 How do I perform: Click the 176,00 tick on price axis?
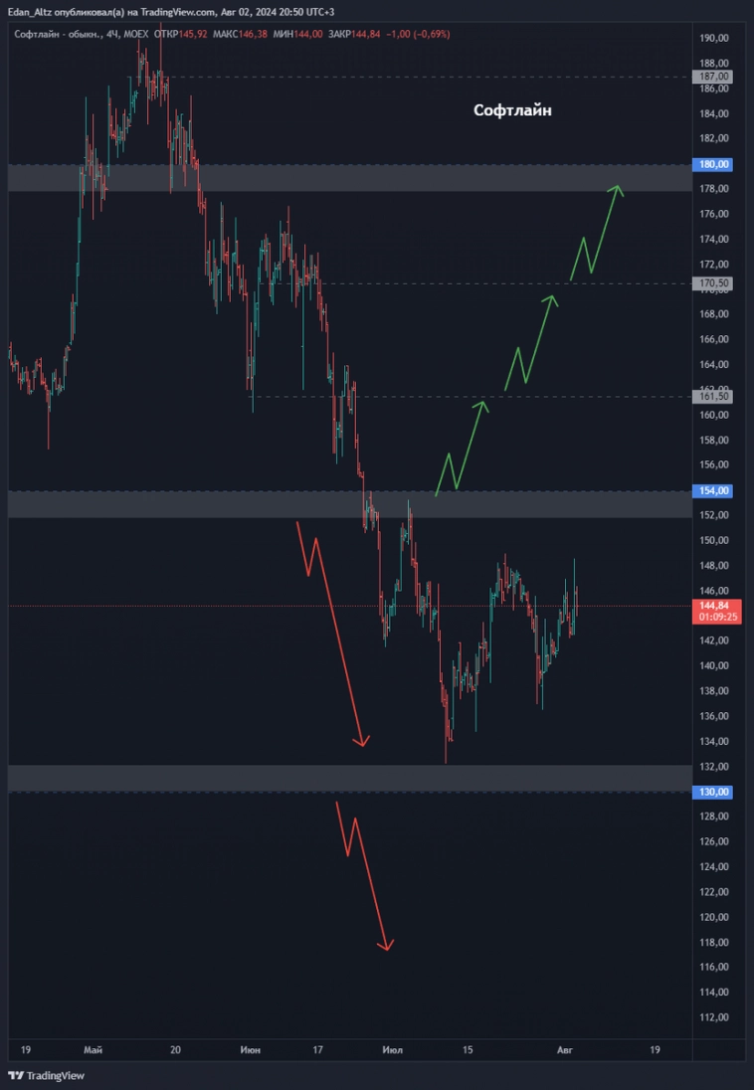pos(714,214)
